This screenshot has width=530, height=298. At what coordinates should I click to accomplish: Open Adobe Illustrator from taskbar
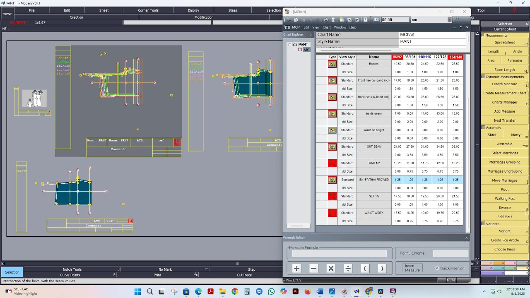[x=296, y=291]
